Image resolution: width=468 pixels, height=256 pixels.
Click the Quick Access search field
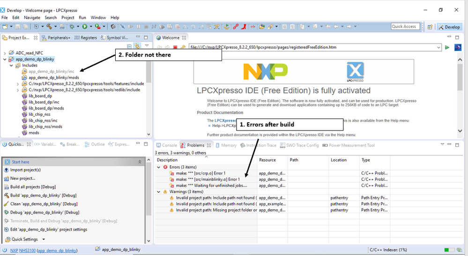pos(405,27)
